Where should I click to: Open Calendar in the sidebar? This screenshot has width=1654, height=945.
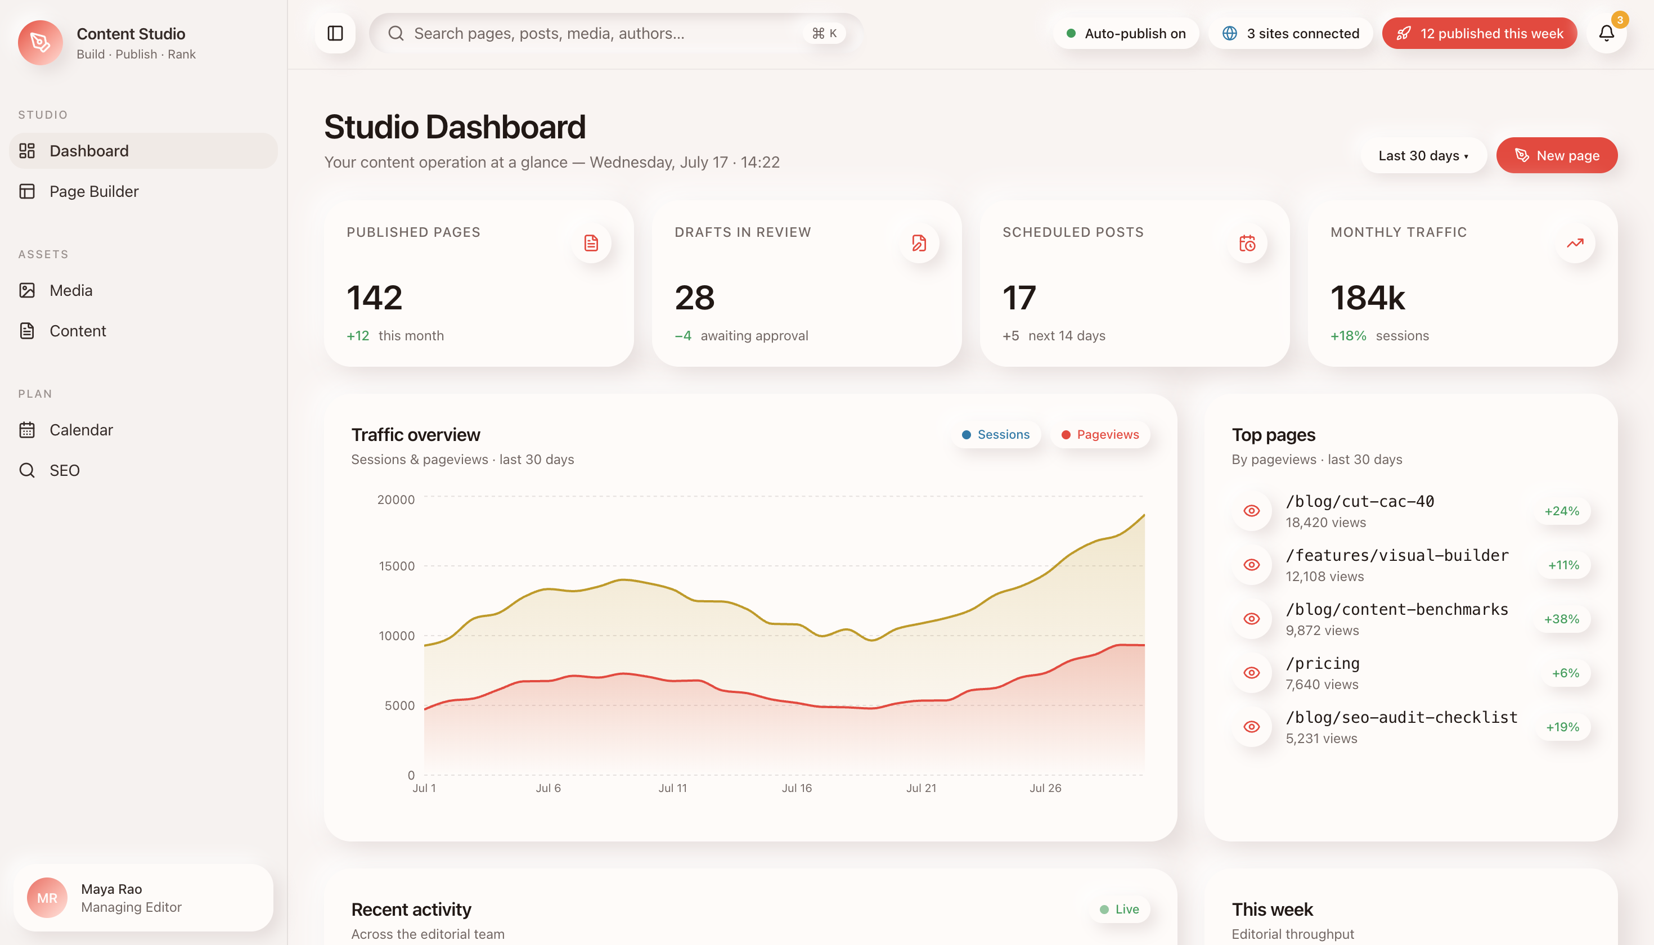pos(143,430)
